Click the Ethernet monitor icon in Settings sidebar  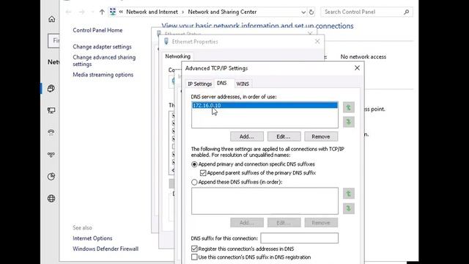pos(51,111)
